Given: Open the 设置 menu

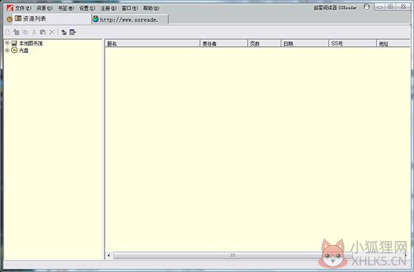Looking at the screenshot, I should [87, 8].
